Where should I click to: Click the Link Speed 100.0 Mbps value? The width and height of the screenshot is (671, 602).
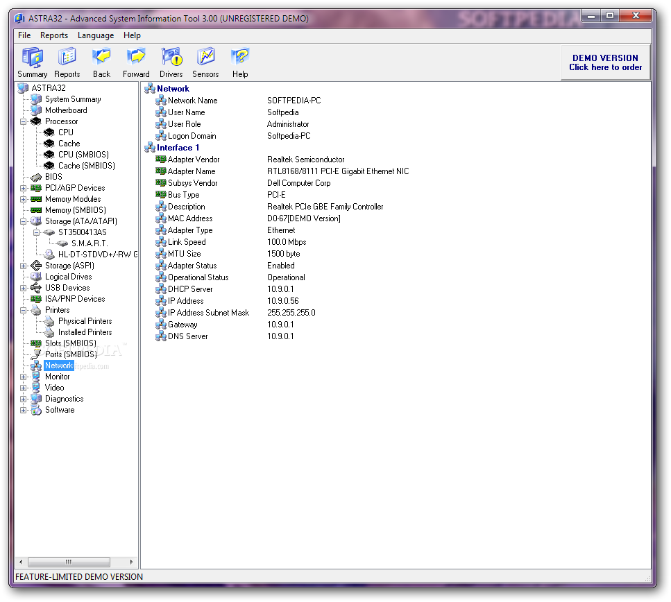[x=287, y=242]
